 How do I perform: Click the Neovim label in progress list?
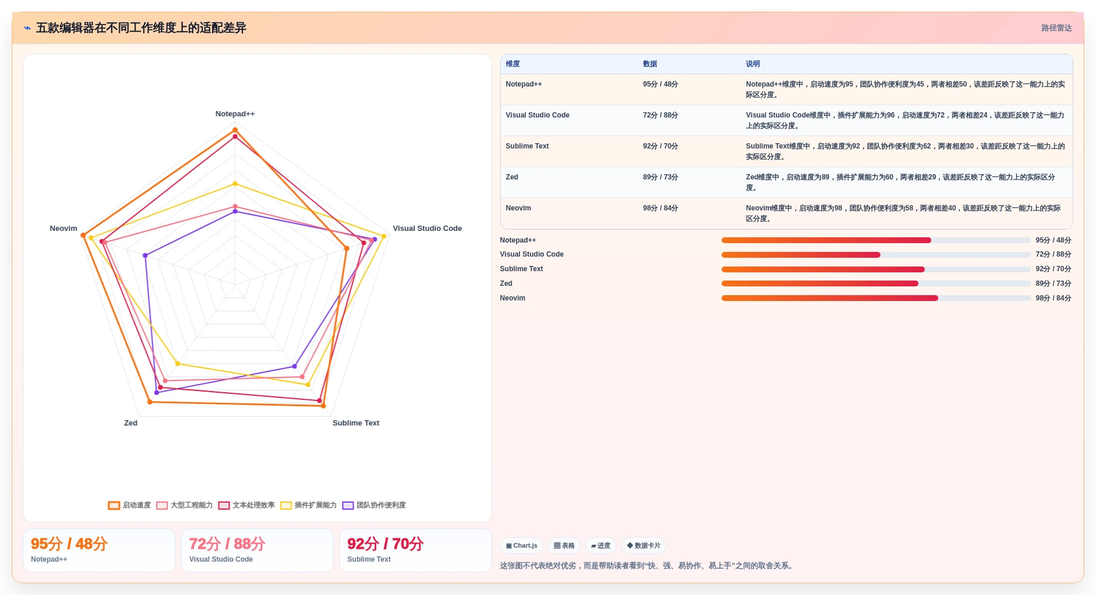(512, 298)
